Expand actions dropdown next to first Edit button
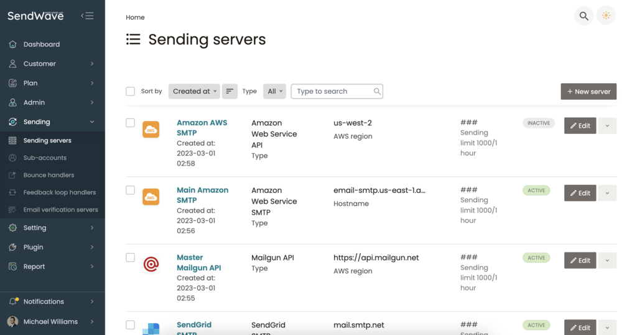 pyautogui.click(x=607, y=126)
